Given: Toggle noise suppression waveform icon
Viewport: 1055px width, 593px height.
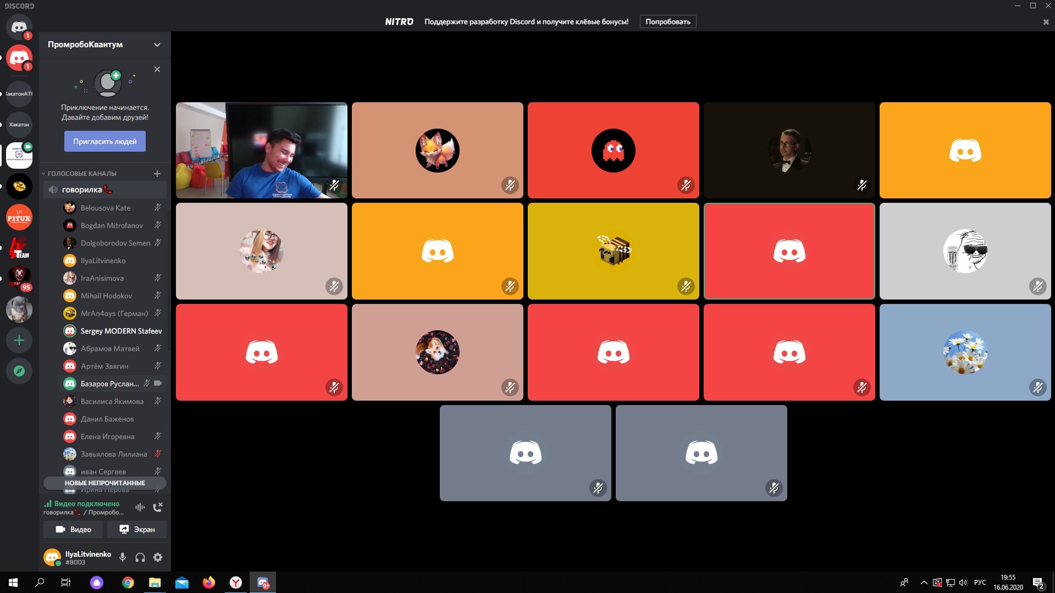Looking at the screenshot, I should coord(140,507).
